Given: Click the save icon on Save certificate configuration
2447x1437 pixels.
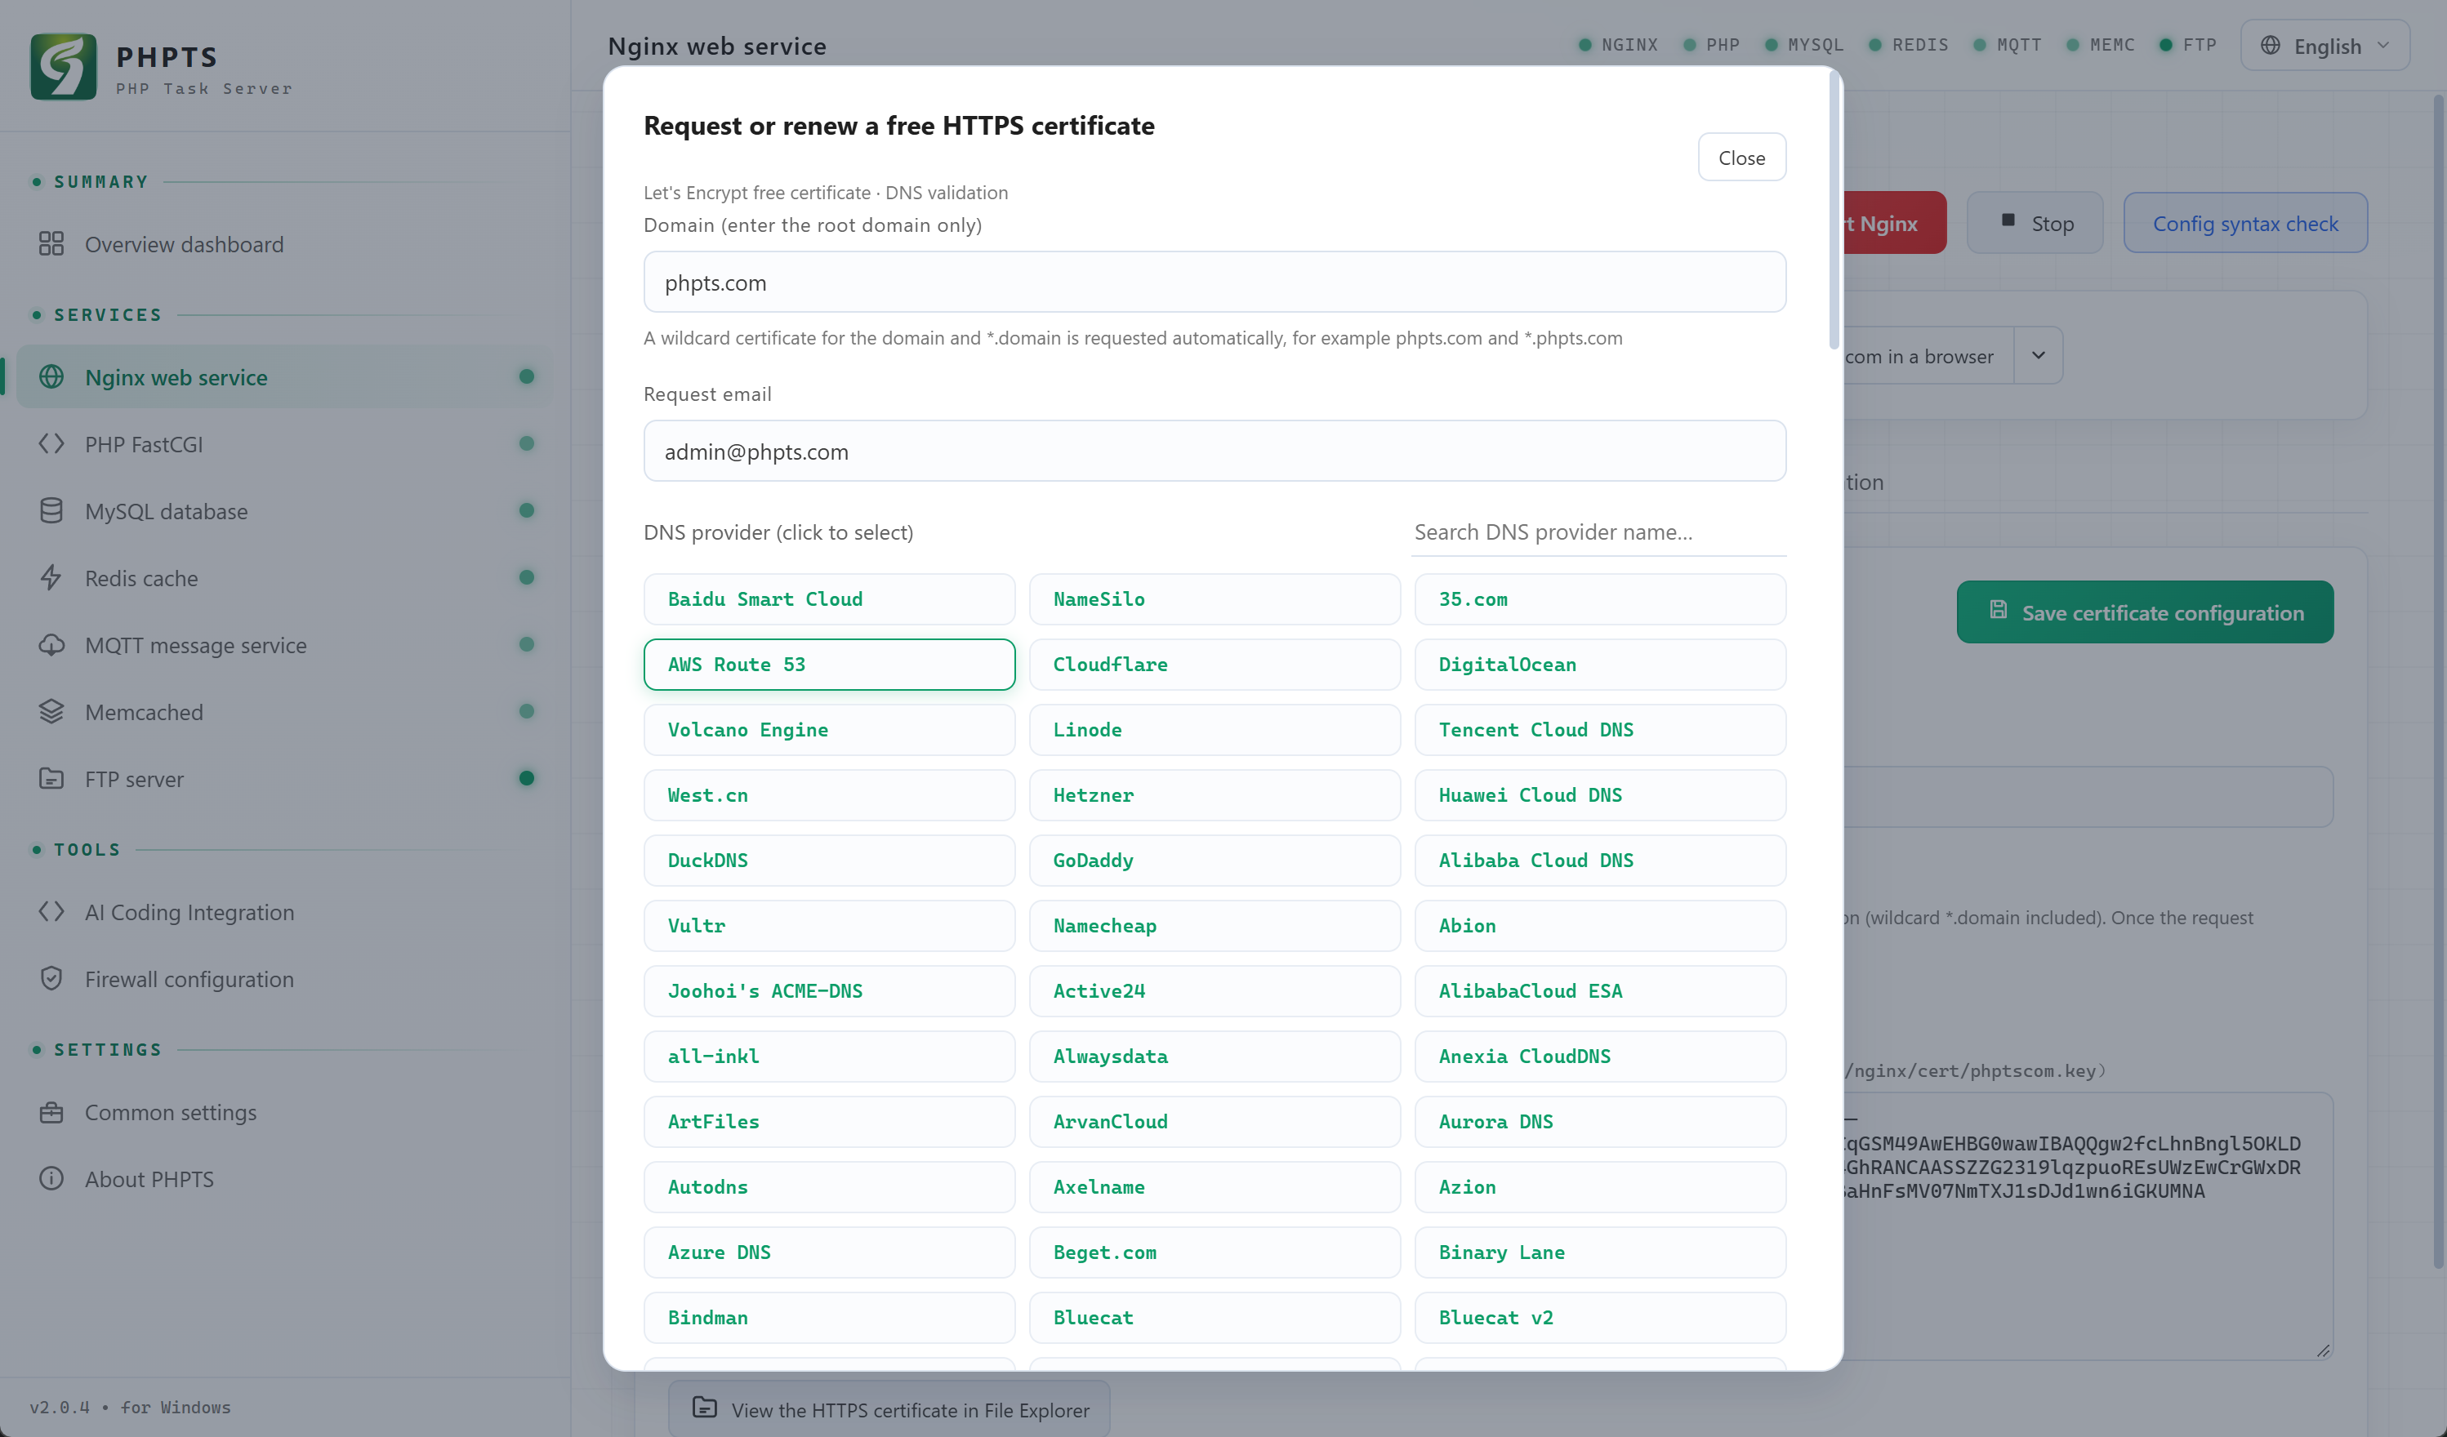Looking at the screenshot, I should coord(1999,610).
